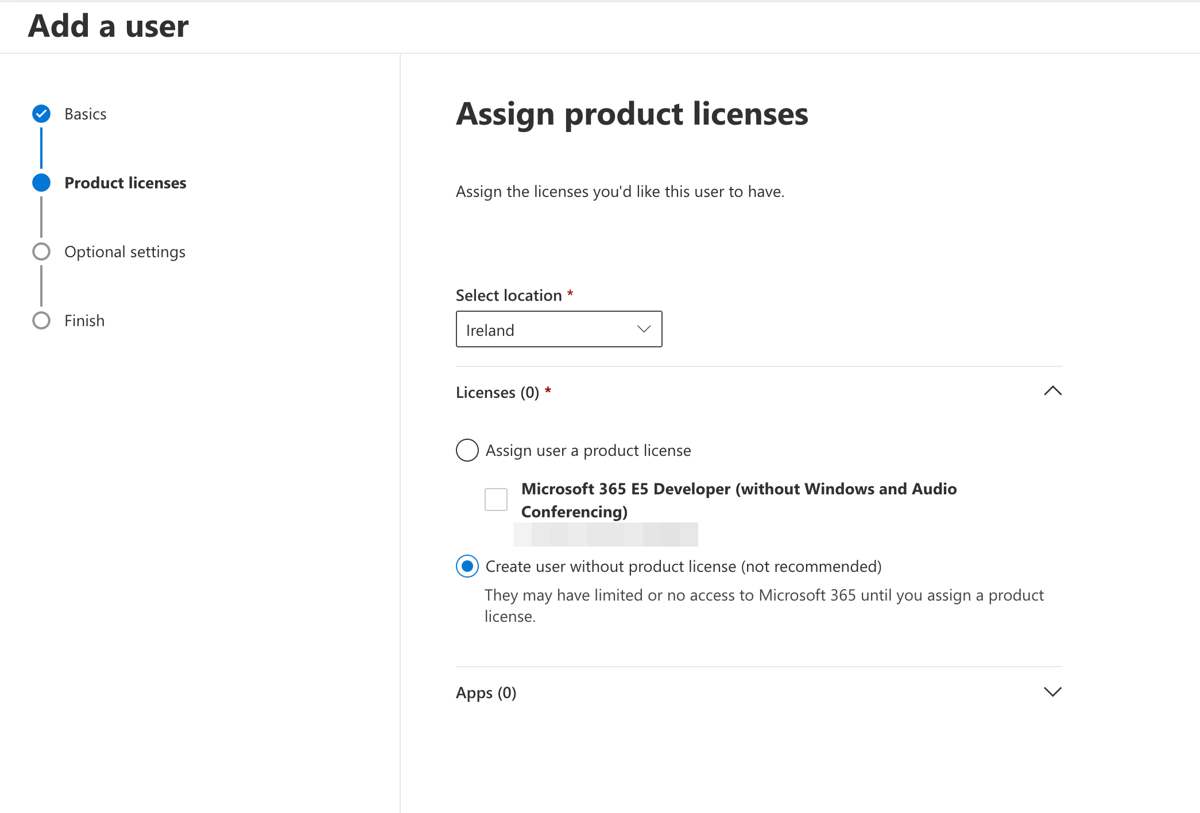The width and height of the screenshot is (1200, 813).
Task: Expand Apps section with down chevron
Action: (1052, 692)
